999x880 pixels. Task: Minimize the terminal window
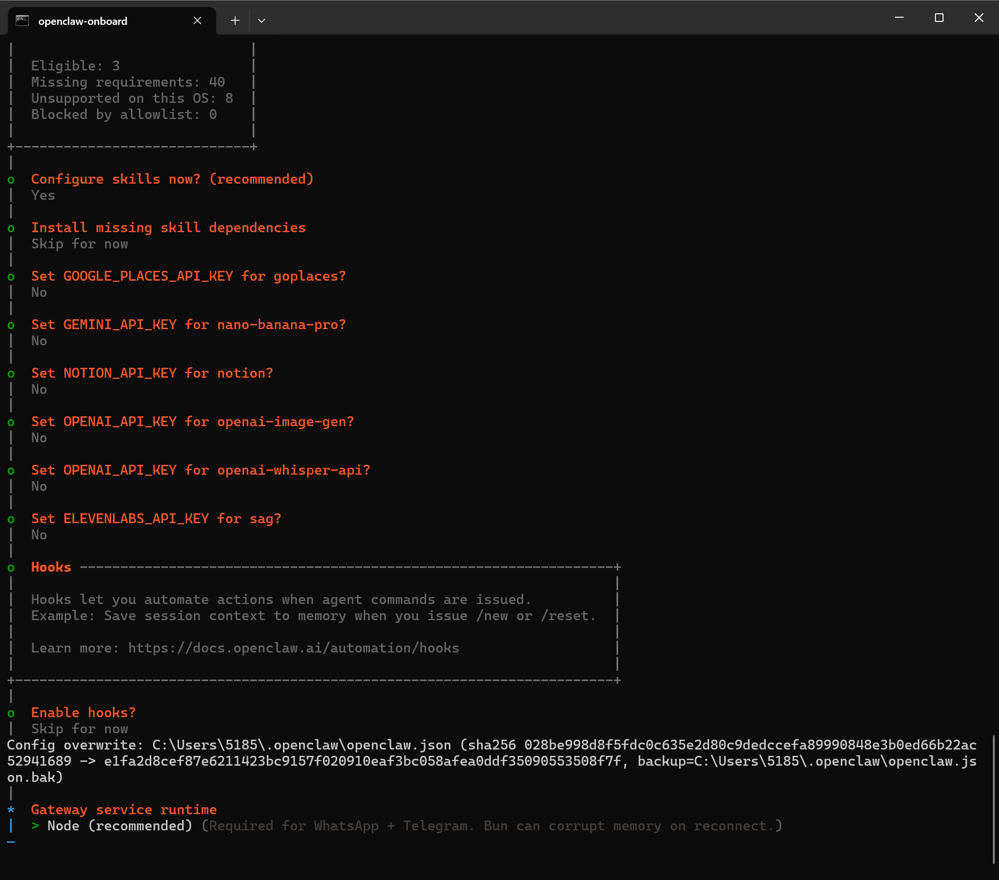899,18
